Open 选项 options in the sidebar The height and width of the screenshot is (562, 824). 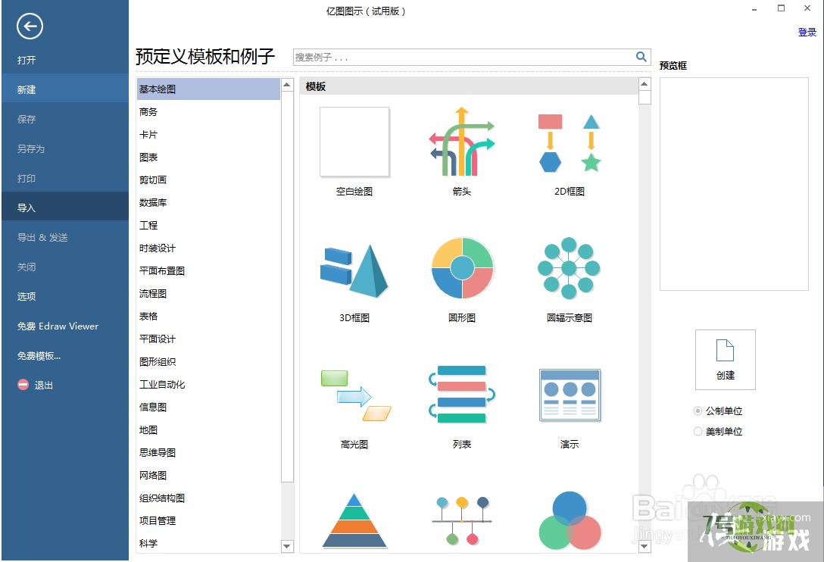click(64, 296)
